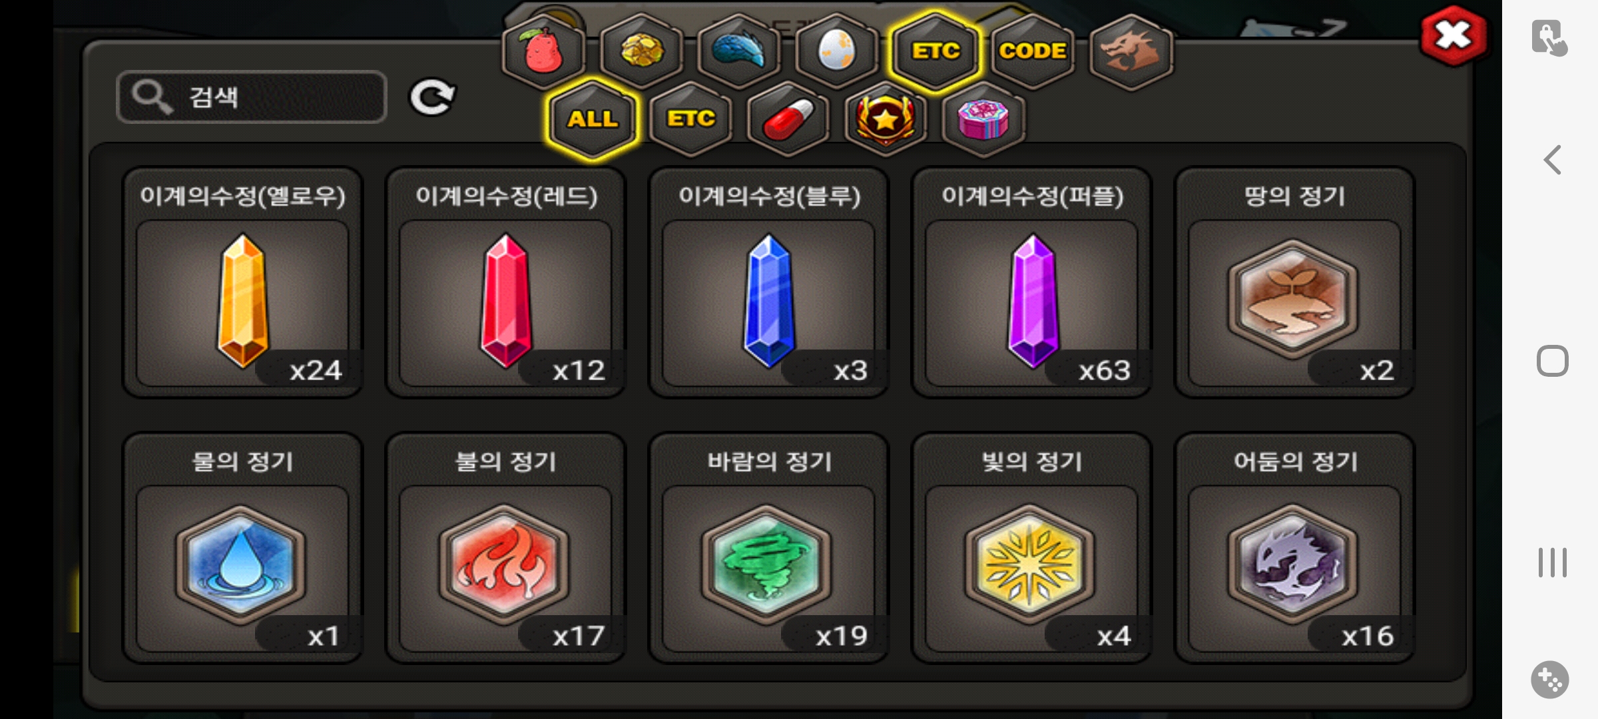
Task: Select the red fruit food category icon
Action: coord(544,51)
